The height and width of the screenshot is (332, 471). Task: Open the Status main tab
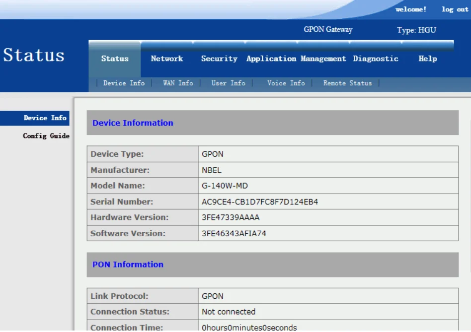(x=115, y=59)
